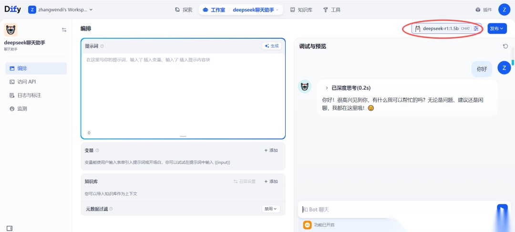515x232 pixels.
Task: Select 日志与标注 in the sidebar
Action: pyautogui.click(x=36, y=95)
